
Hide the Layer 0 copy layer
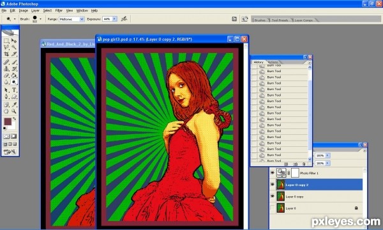click(273, 196)
